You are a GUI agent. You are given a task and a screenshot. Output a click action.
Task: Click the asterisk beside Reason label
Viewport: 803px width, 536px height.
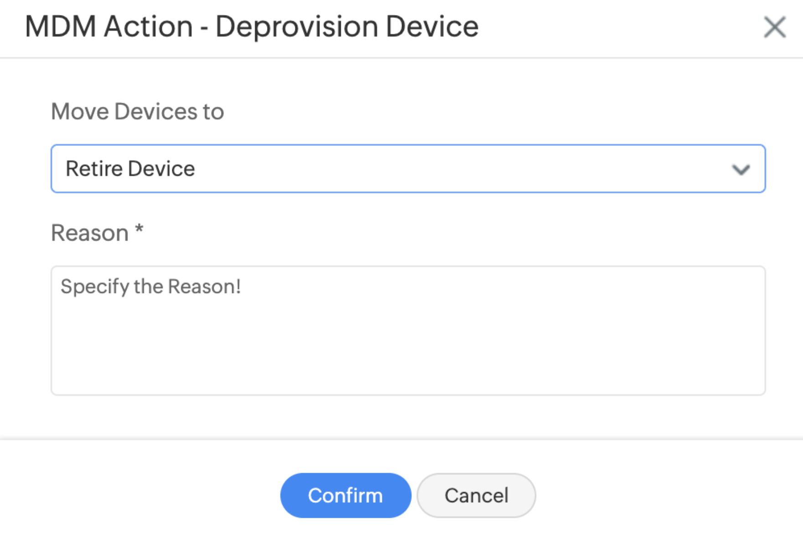click(x=139, y=229)
